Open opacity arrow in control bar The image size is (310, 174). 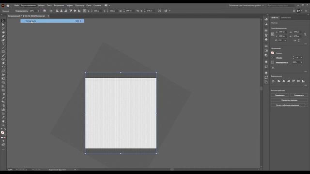pyautogui.click(x=39, y=11)
